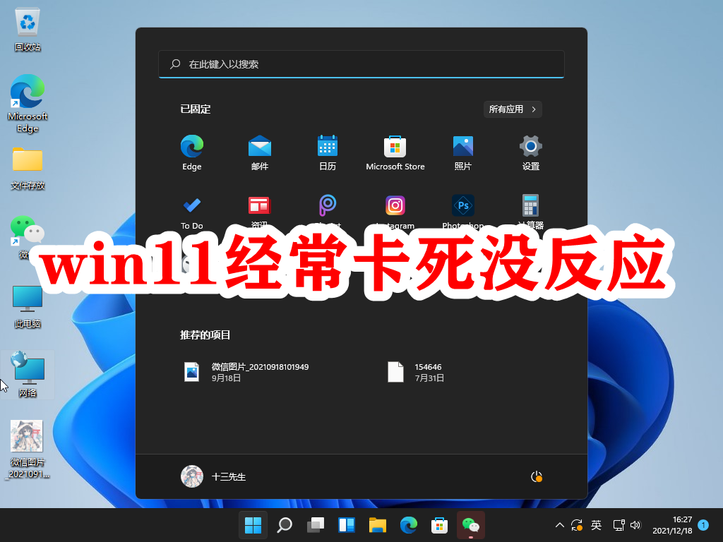Screen dimensions: 723x542
Task: Select the 网络 desktop icon
Action: pyautogui.click(x=28, y=375)
